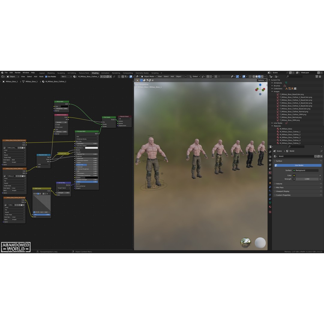Open node editor Node menu
This screenshot has height=324, width=324.
point(41,77)
